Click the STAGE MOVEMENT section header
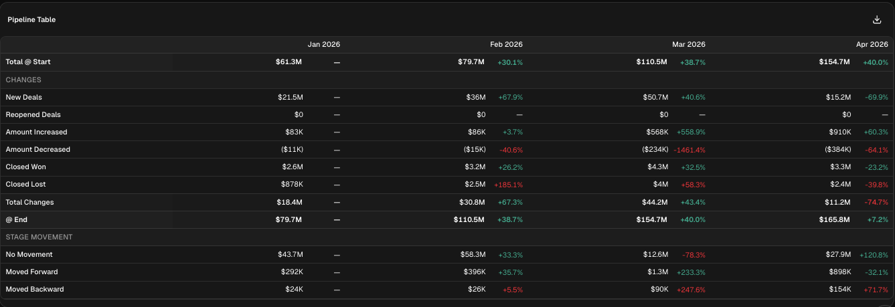Screen dimensions: 895x307 (x=39, y=237)
